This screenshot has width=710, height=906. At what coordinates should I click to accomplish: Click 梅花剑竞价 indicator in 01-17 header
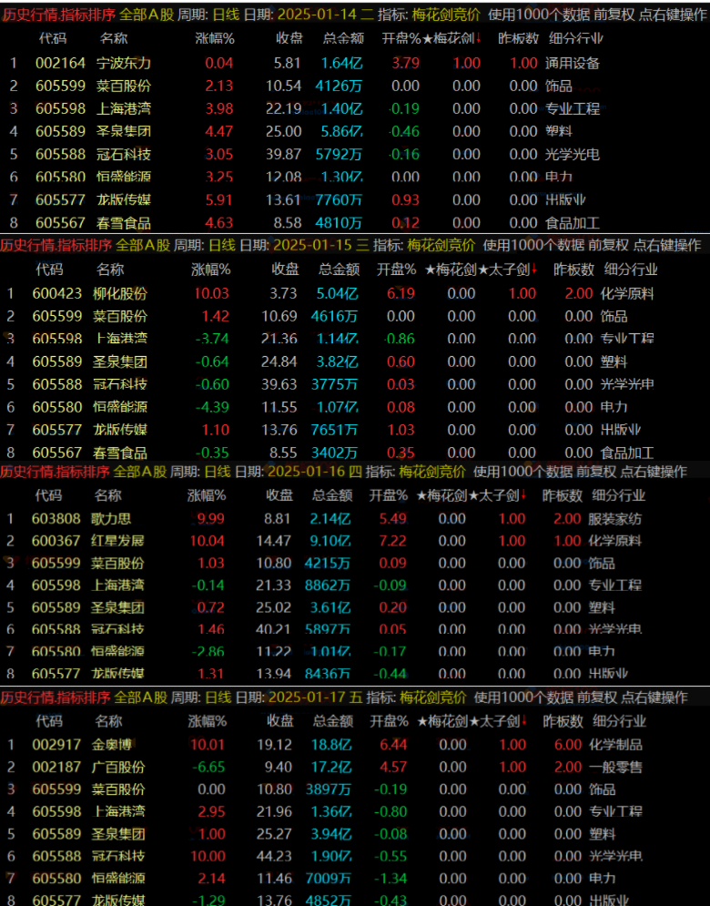[x=432, y=697]
